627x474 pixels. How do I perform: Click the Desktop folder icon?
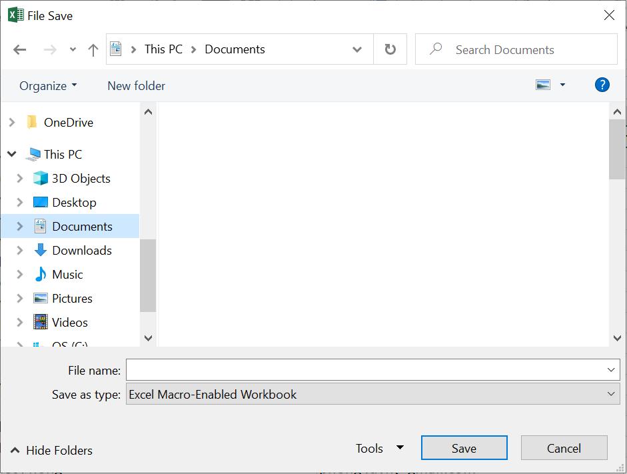point(41,202)
